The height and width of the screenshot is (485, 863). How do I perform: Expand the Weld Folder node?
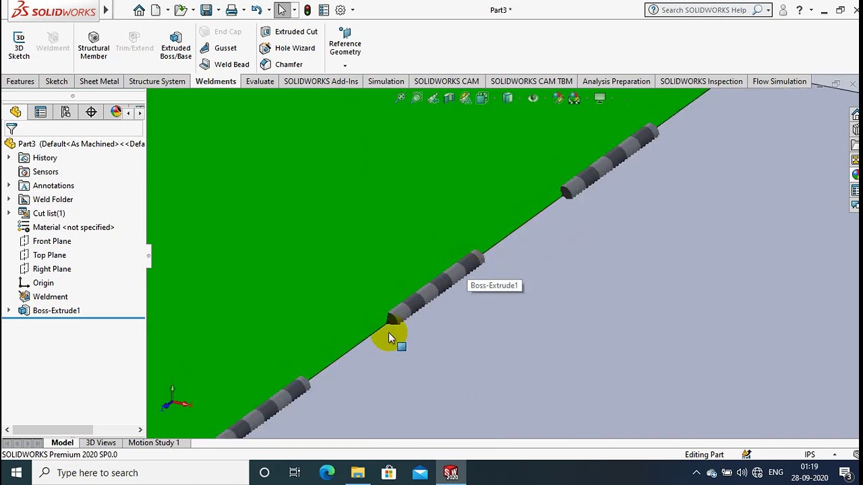[x=9, y=199]
